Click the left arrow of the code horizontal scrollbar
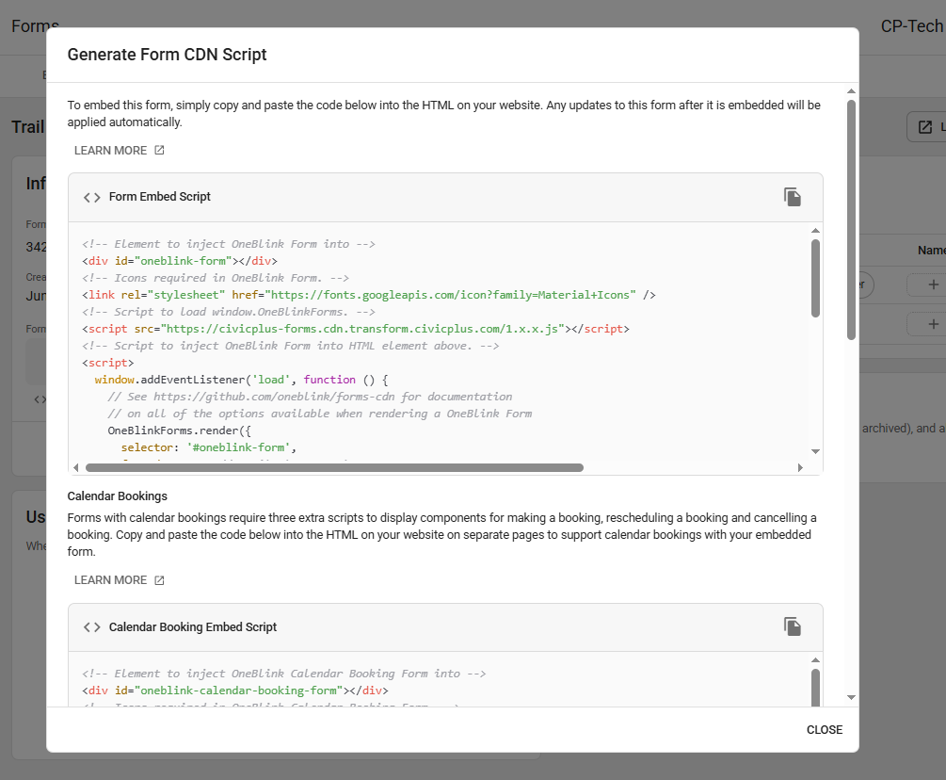 coord(75,468)
